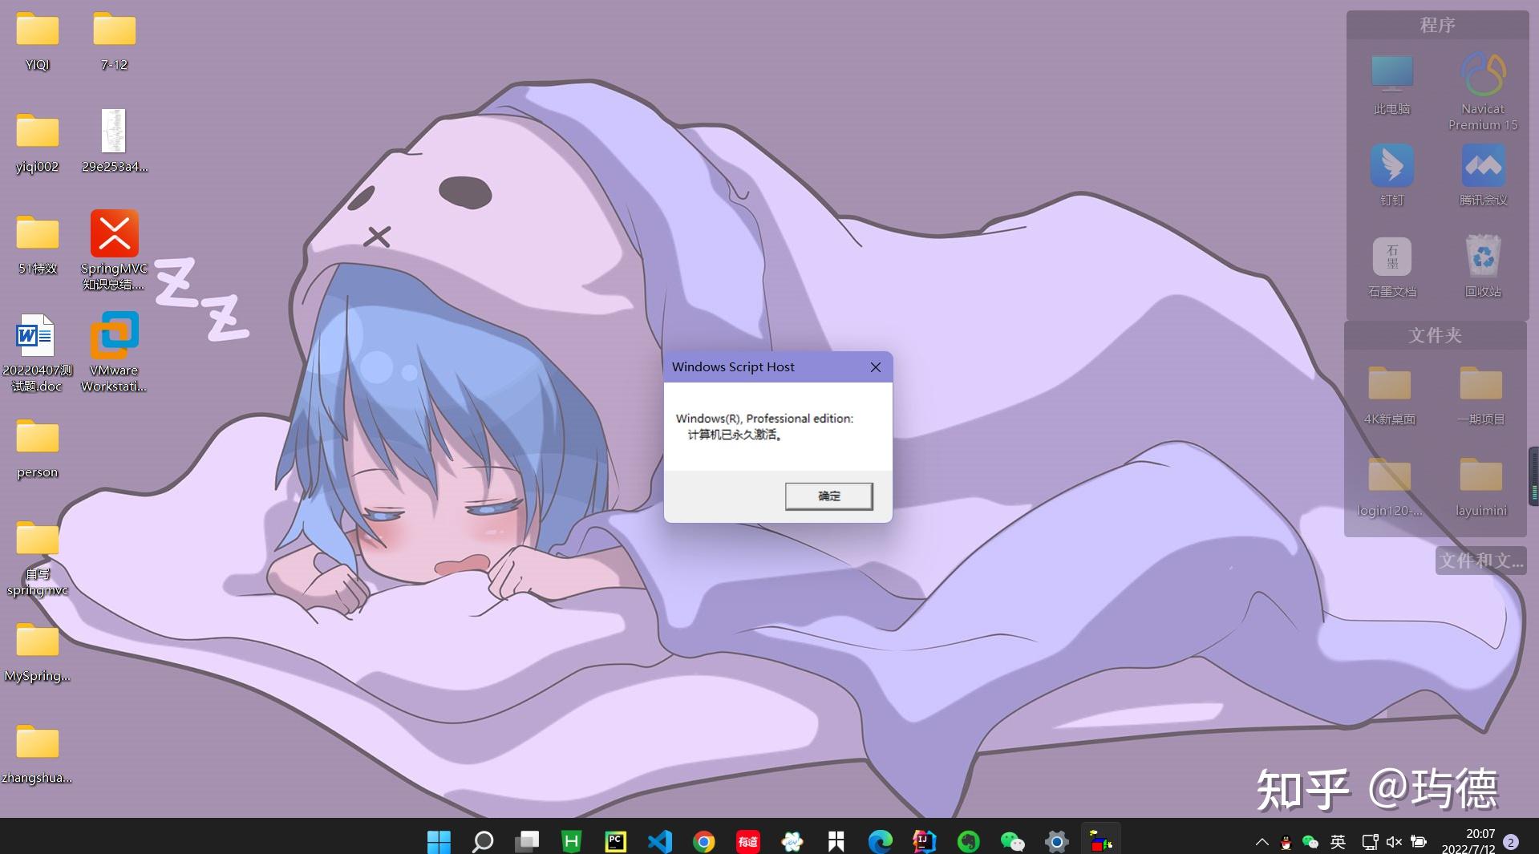Launch IntelliJ IDEA from taskbar
Viewport: 1539px width, 854px height.
[924, 841]
